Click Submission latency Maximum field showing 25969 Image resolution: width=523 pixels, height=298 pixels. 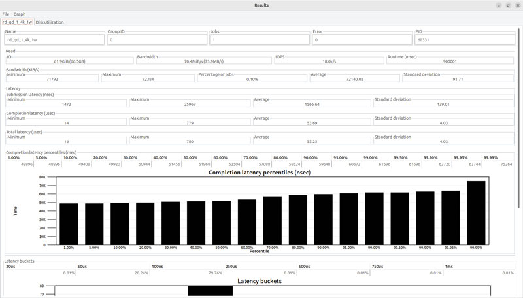click(x=190, y=104)
